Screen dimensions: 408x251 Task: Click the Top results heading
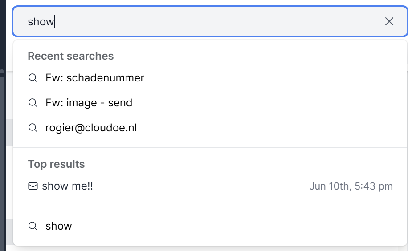click(x=56, y=164)
